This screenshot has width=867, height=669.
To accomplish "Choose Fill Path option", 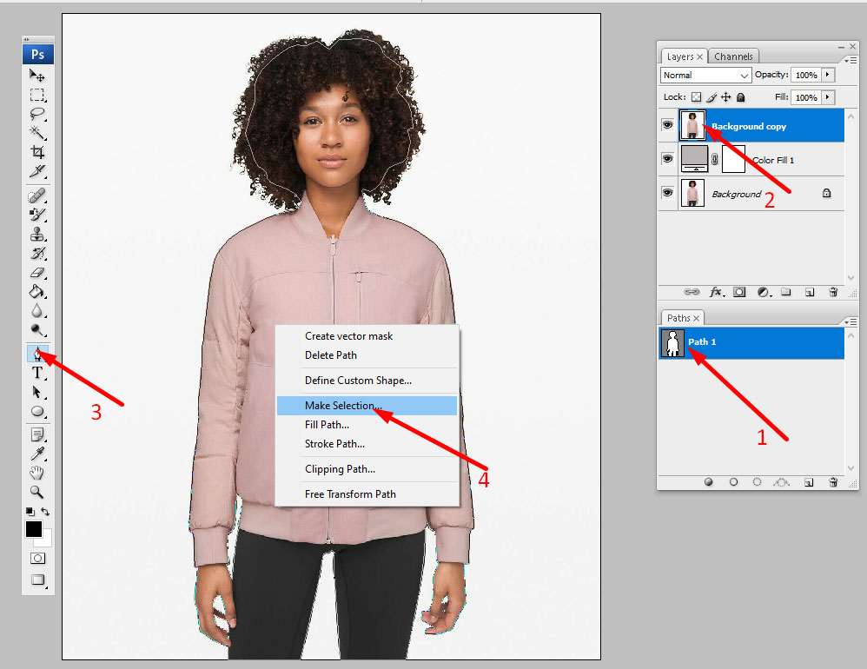I will coord(367,425).
